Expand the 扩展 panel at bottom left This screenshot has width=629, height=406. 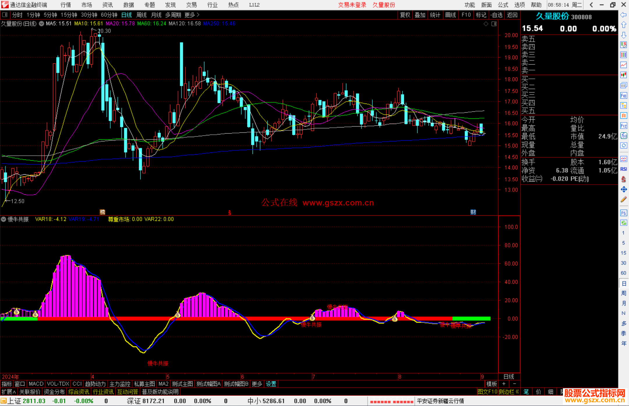(9, 392)
